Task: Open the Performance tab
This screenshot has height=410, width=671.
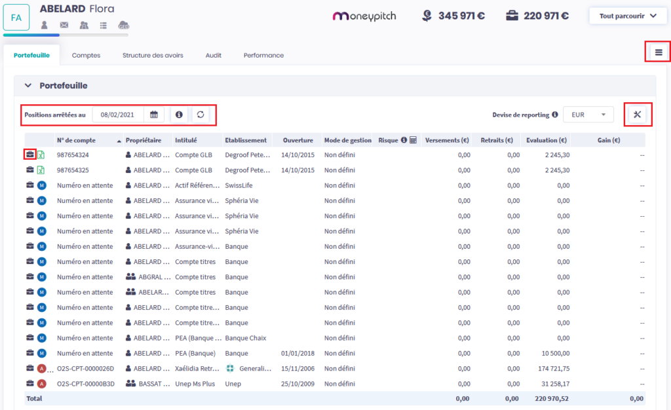Action: click(x=263, y=56)
